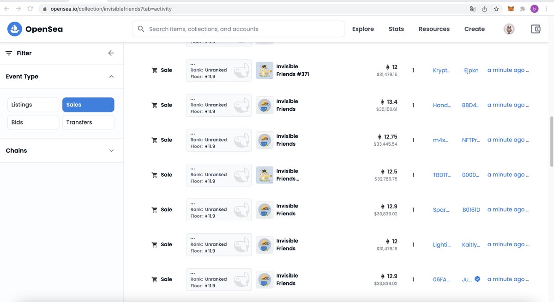The image size is (554, 302).
Task: Expand rarity details on the 12.75 ETH row
Action: tap(193, 133)
